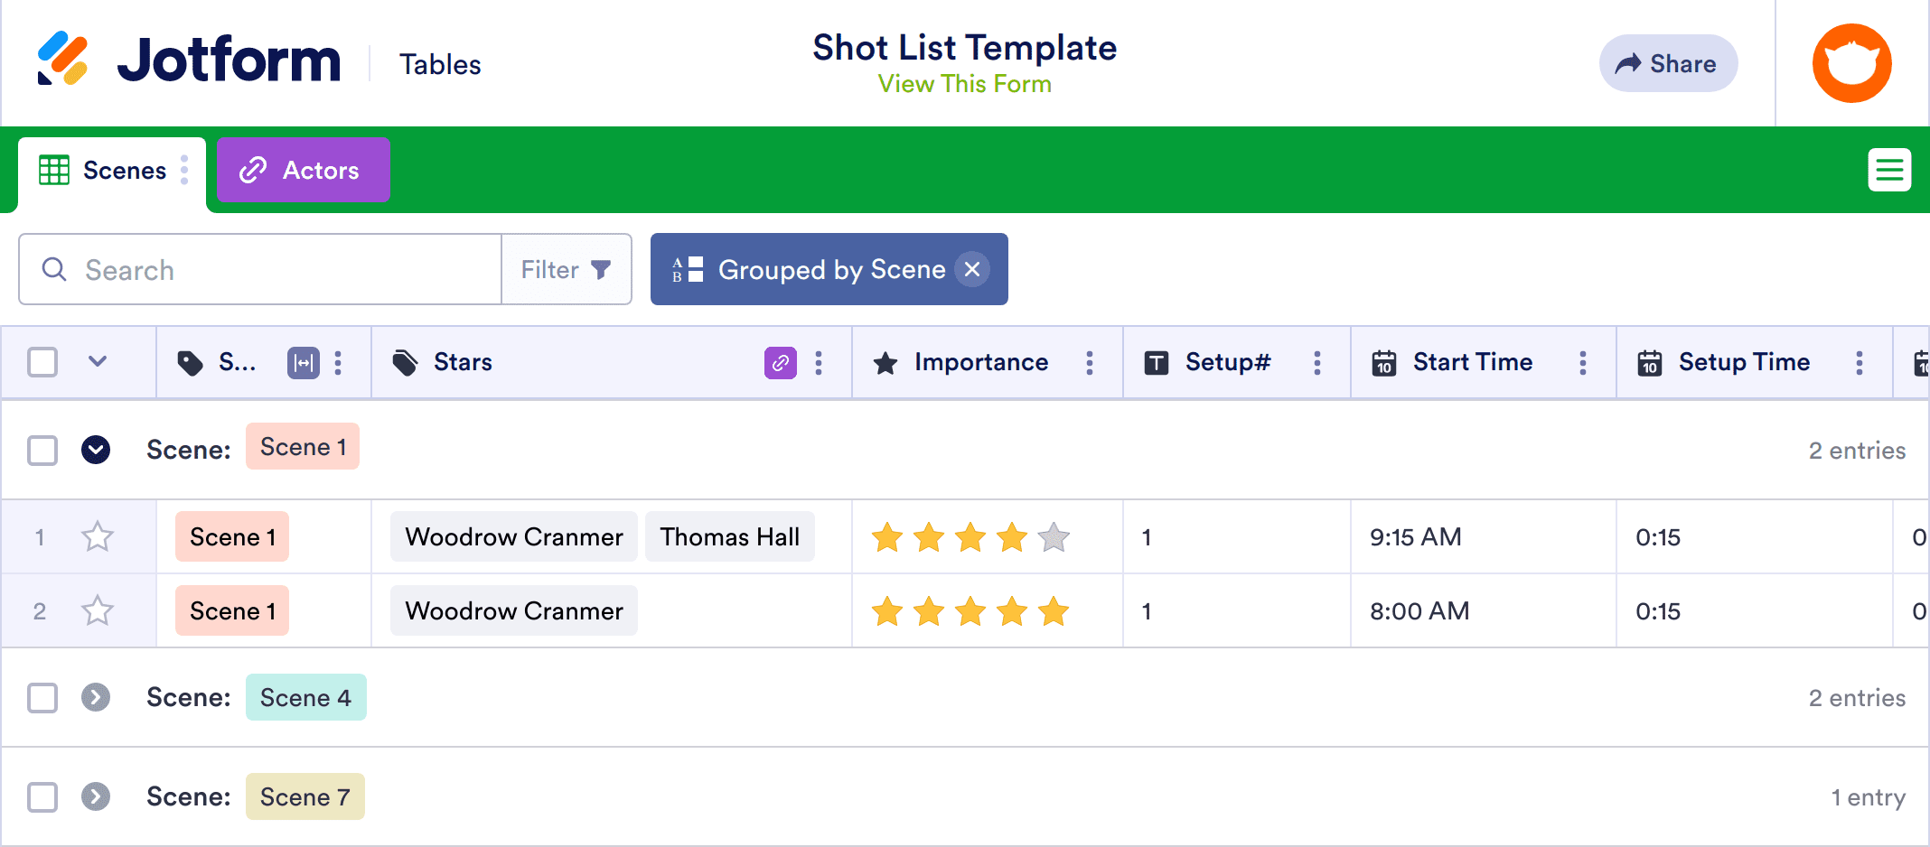Image resolution: width=1930 pixels, height=847 pixels.
Task: Select the Scenes tab
Action: click(x=105, y=170)
